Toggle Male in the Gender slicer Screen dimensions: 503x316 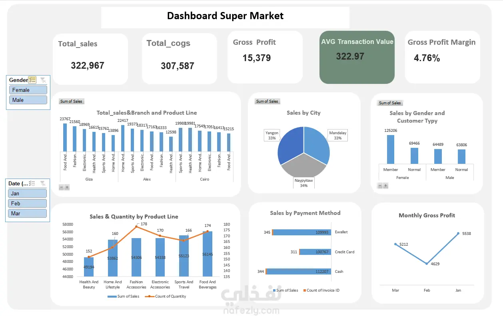point(28,100)
